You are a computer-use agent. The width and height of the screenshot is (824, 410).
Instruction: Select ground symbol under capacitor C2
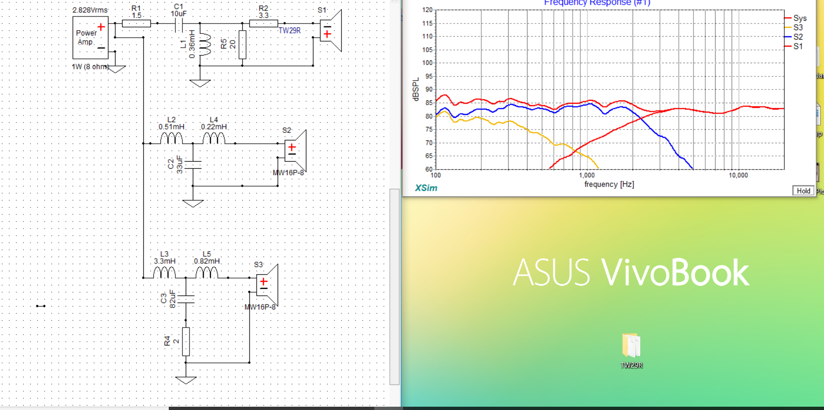pyautogui.click(x=193, y=204)
